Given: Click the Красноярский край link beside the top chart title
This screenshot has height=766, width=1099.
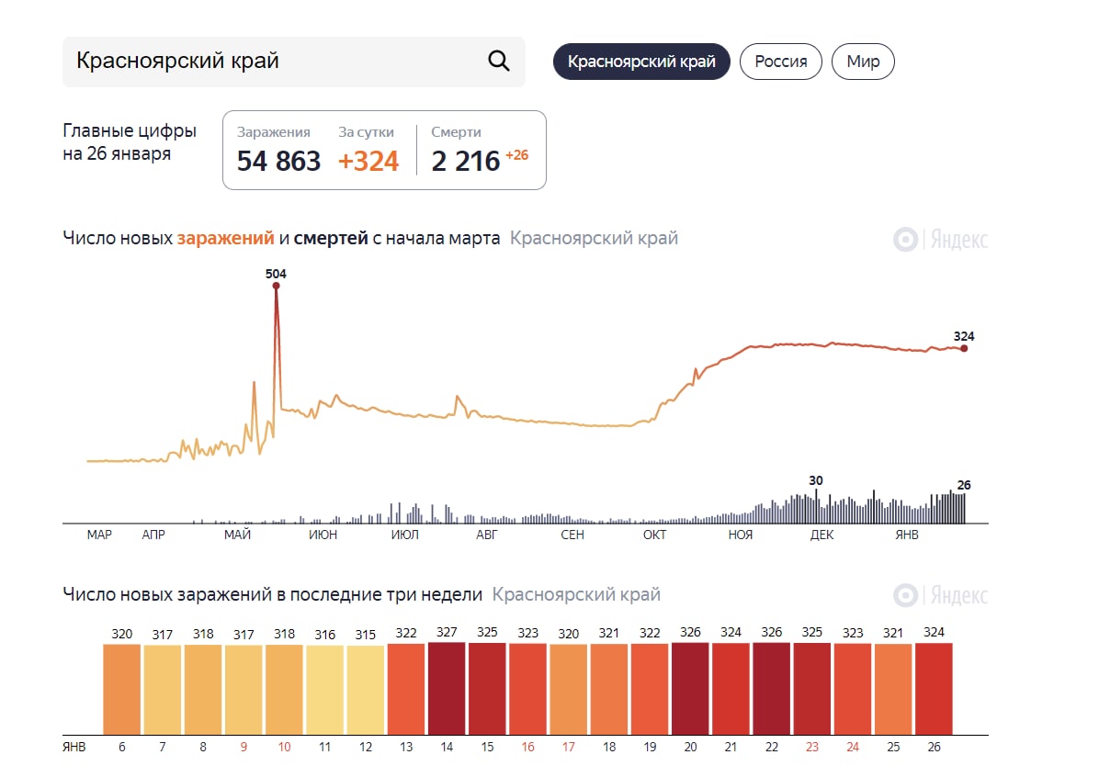Looking at the screenshot, I should pyautogui.click(x=594, y=239).
